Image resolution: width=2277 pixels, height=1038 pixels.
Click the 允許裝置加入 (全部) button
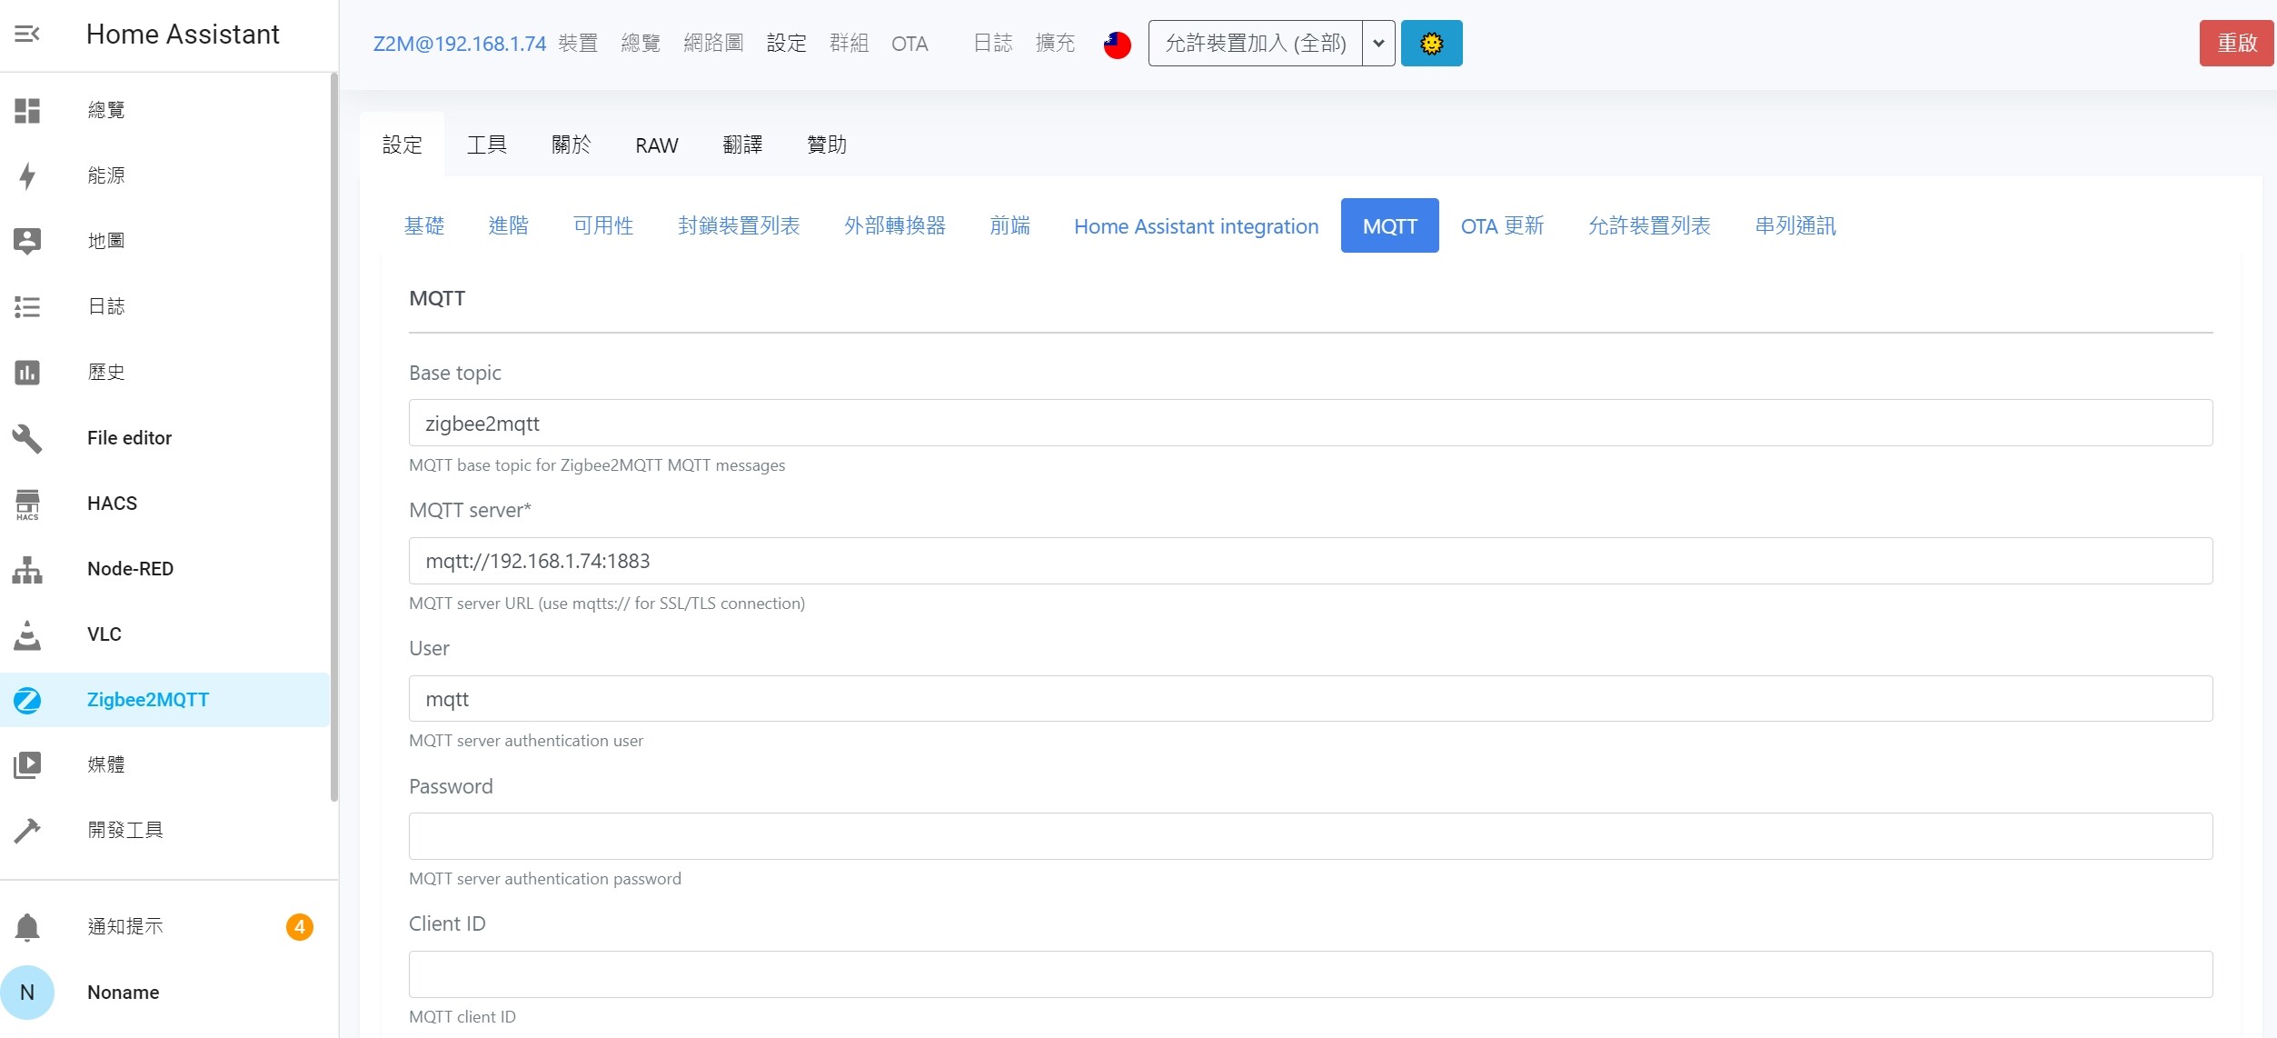coord(1255,43)
